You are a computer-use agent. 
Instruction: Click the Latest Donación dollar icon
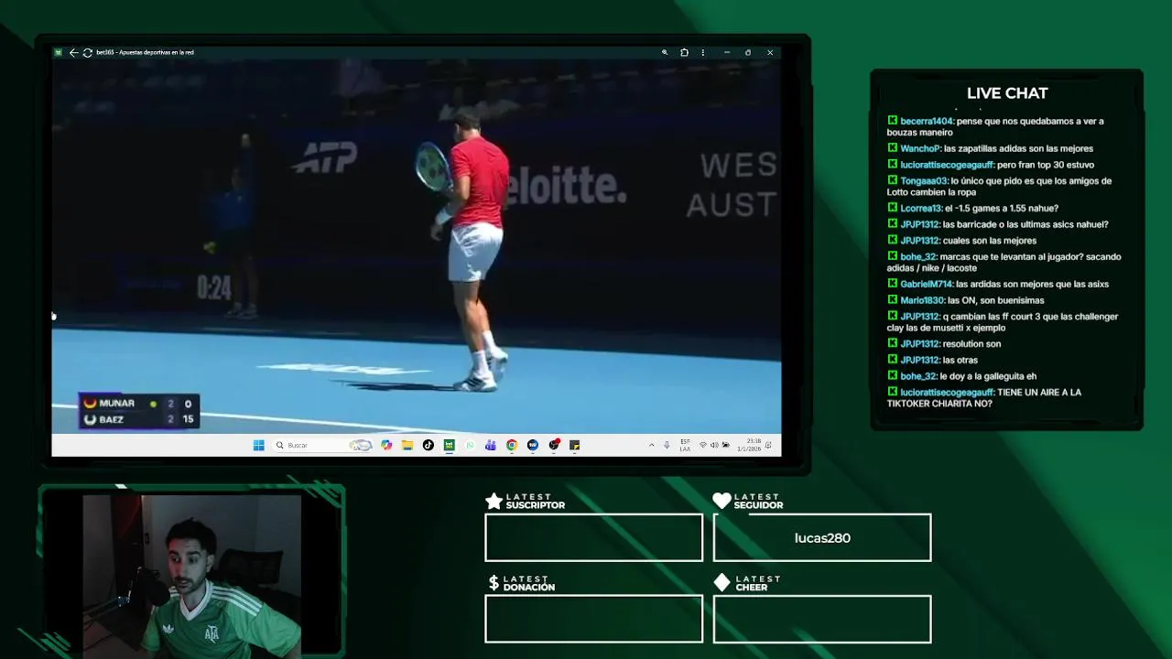[494, 583]
